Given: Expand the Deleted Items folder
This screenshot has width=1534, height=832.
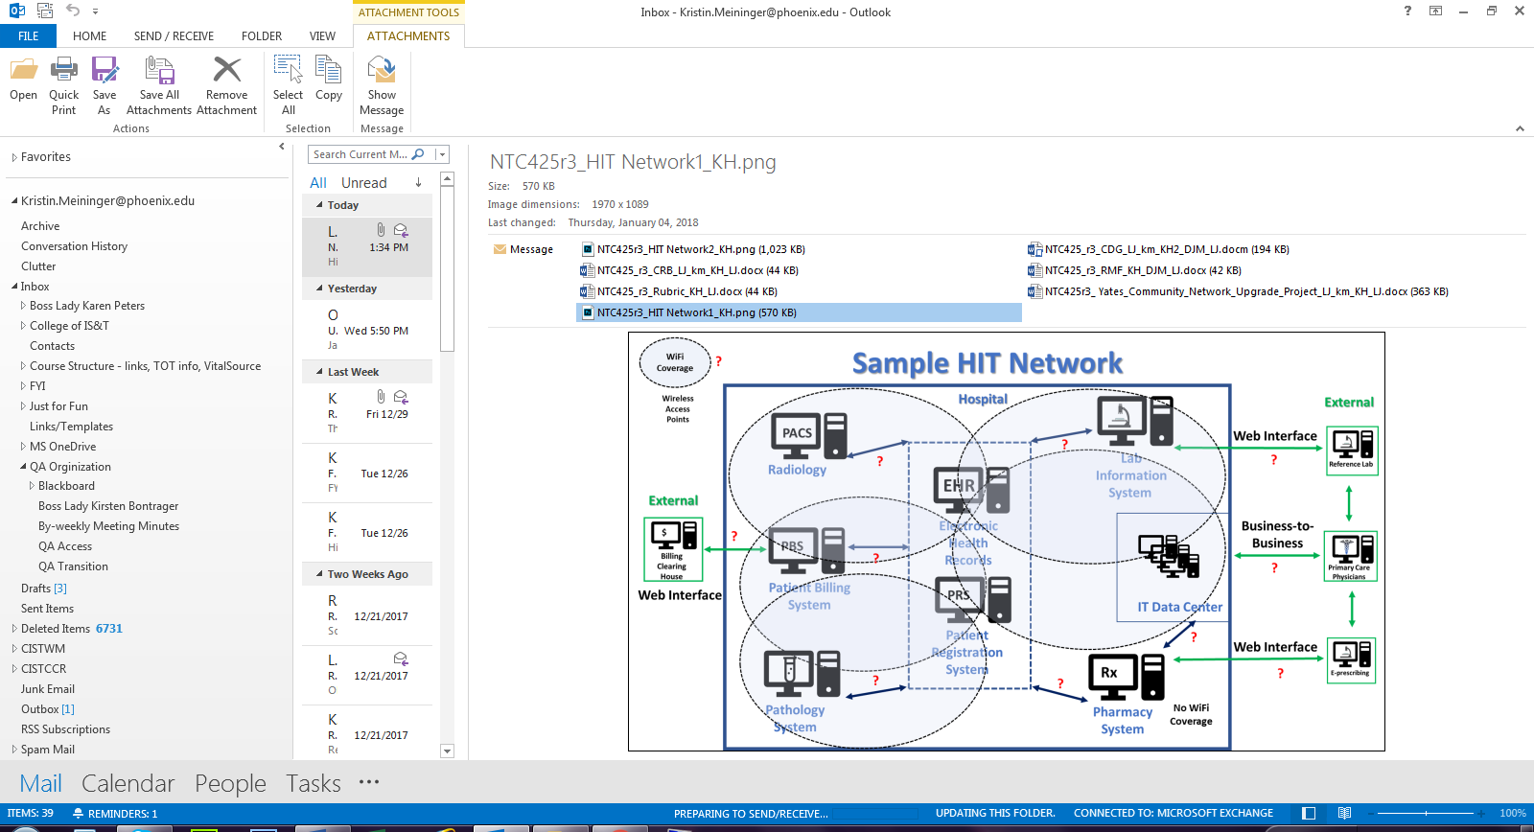Looking at the screenshot, I should point(14,629).
